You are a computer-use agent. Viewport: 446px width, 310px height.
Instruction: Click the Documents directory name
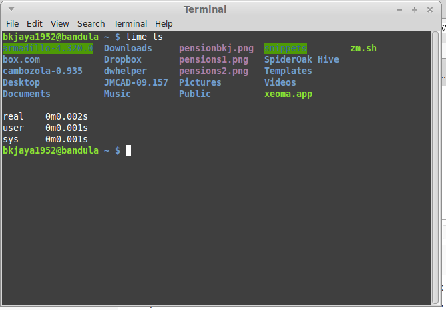pyautogui.click(x=27, y=94)
